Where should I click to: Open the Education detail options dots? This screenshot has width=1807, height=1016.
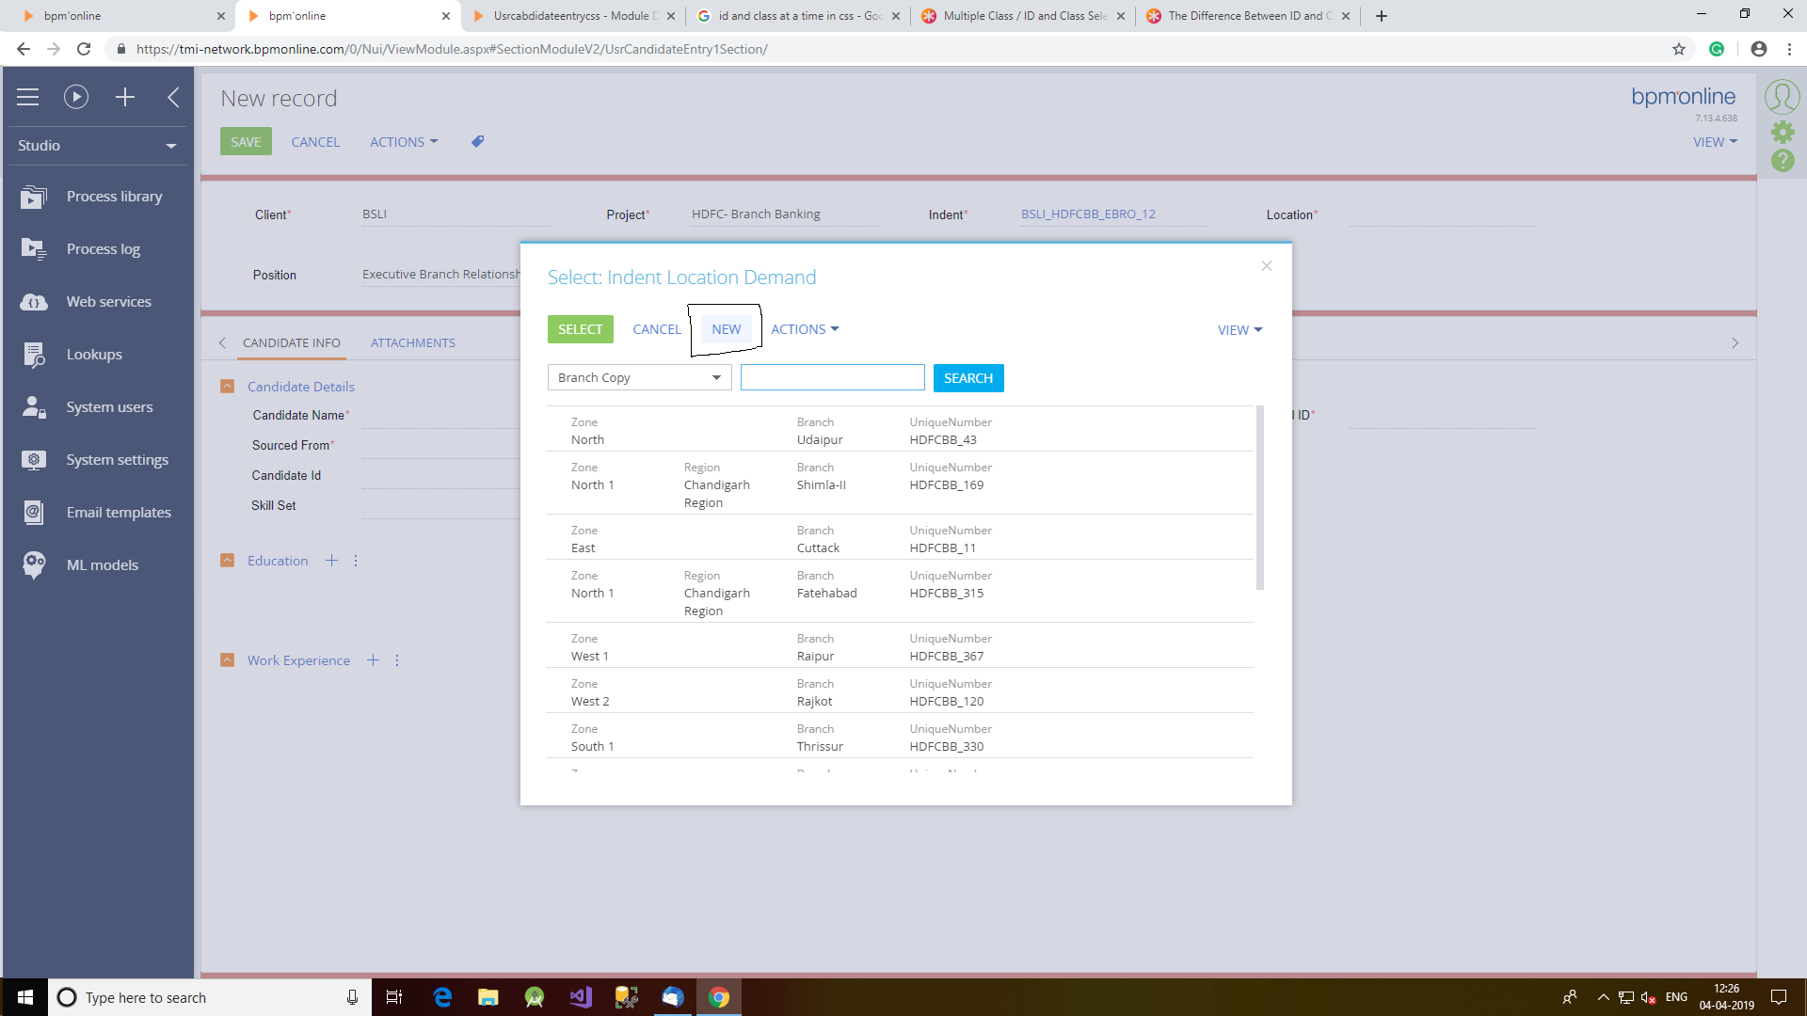356,561
